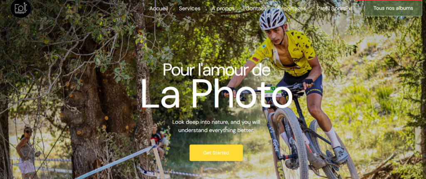Click the Look deep into nature tagline

point(216,126)
